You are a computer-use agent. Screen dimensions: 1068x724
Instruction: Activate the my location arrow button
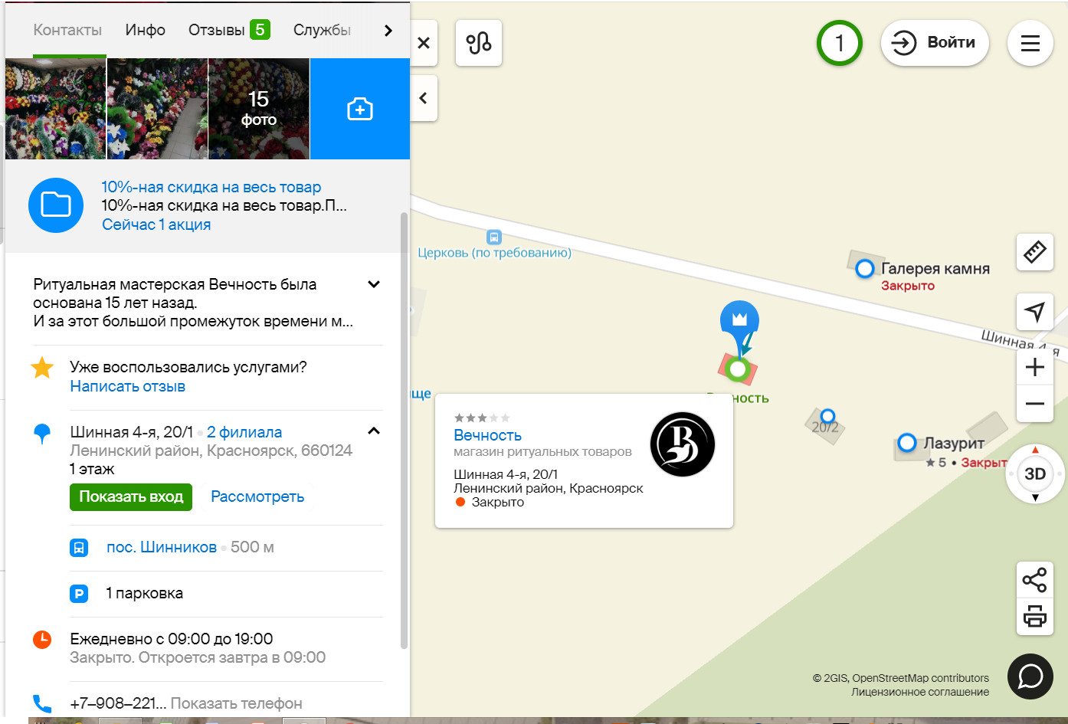1035,311
